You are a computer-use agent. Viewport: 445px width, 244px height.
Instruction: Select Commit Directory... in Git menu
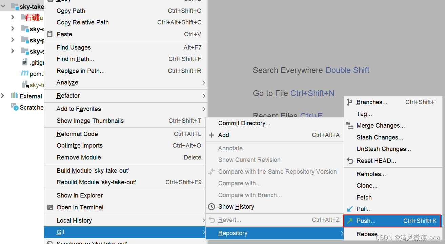click(275, 123)
